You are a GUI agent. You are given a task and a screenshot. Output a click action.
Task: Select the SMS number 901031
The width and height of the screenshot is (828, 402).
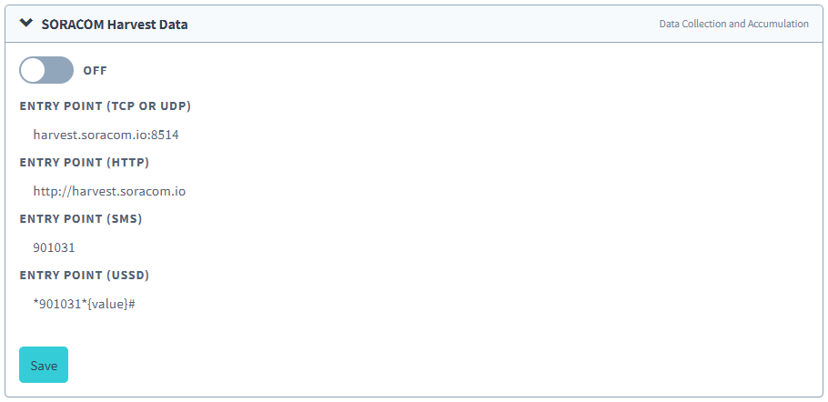pyautogui.click(x=54, y=247)
